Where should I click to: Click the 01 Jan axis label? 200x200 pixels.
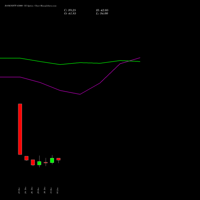click(x=58, y=190)
